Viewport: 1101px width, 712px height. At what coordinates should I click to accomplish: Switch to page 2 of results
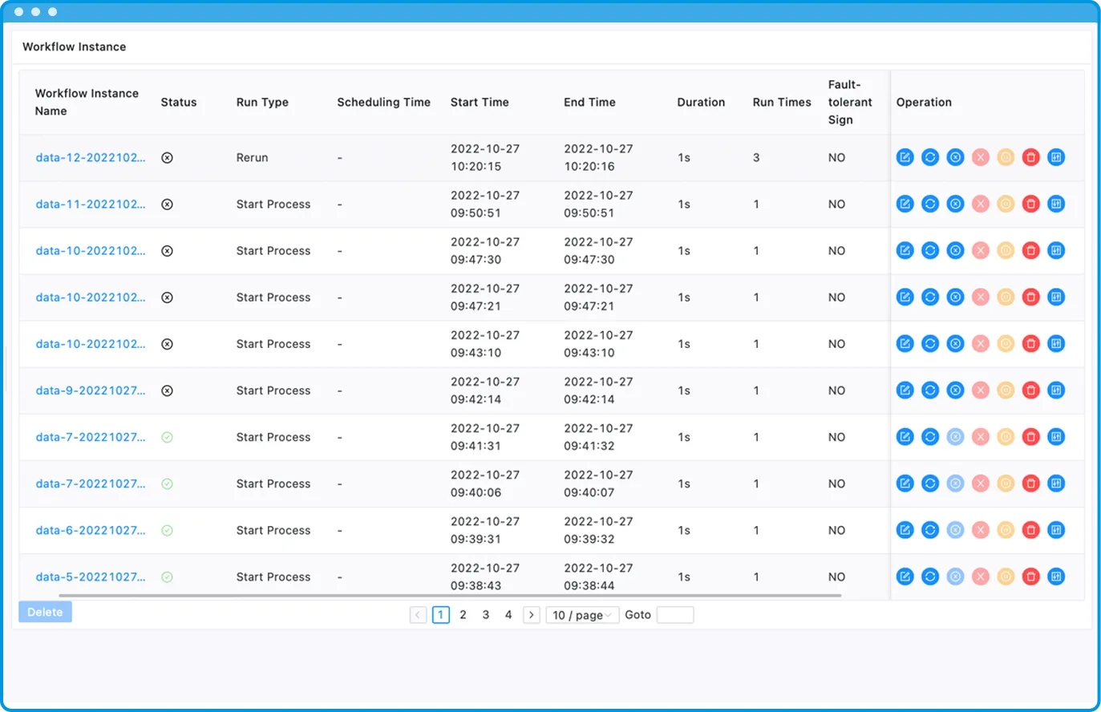(x=463, y=615)
